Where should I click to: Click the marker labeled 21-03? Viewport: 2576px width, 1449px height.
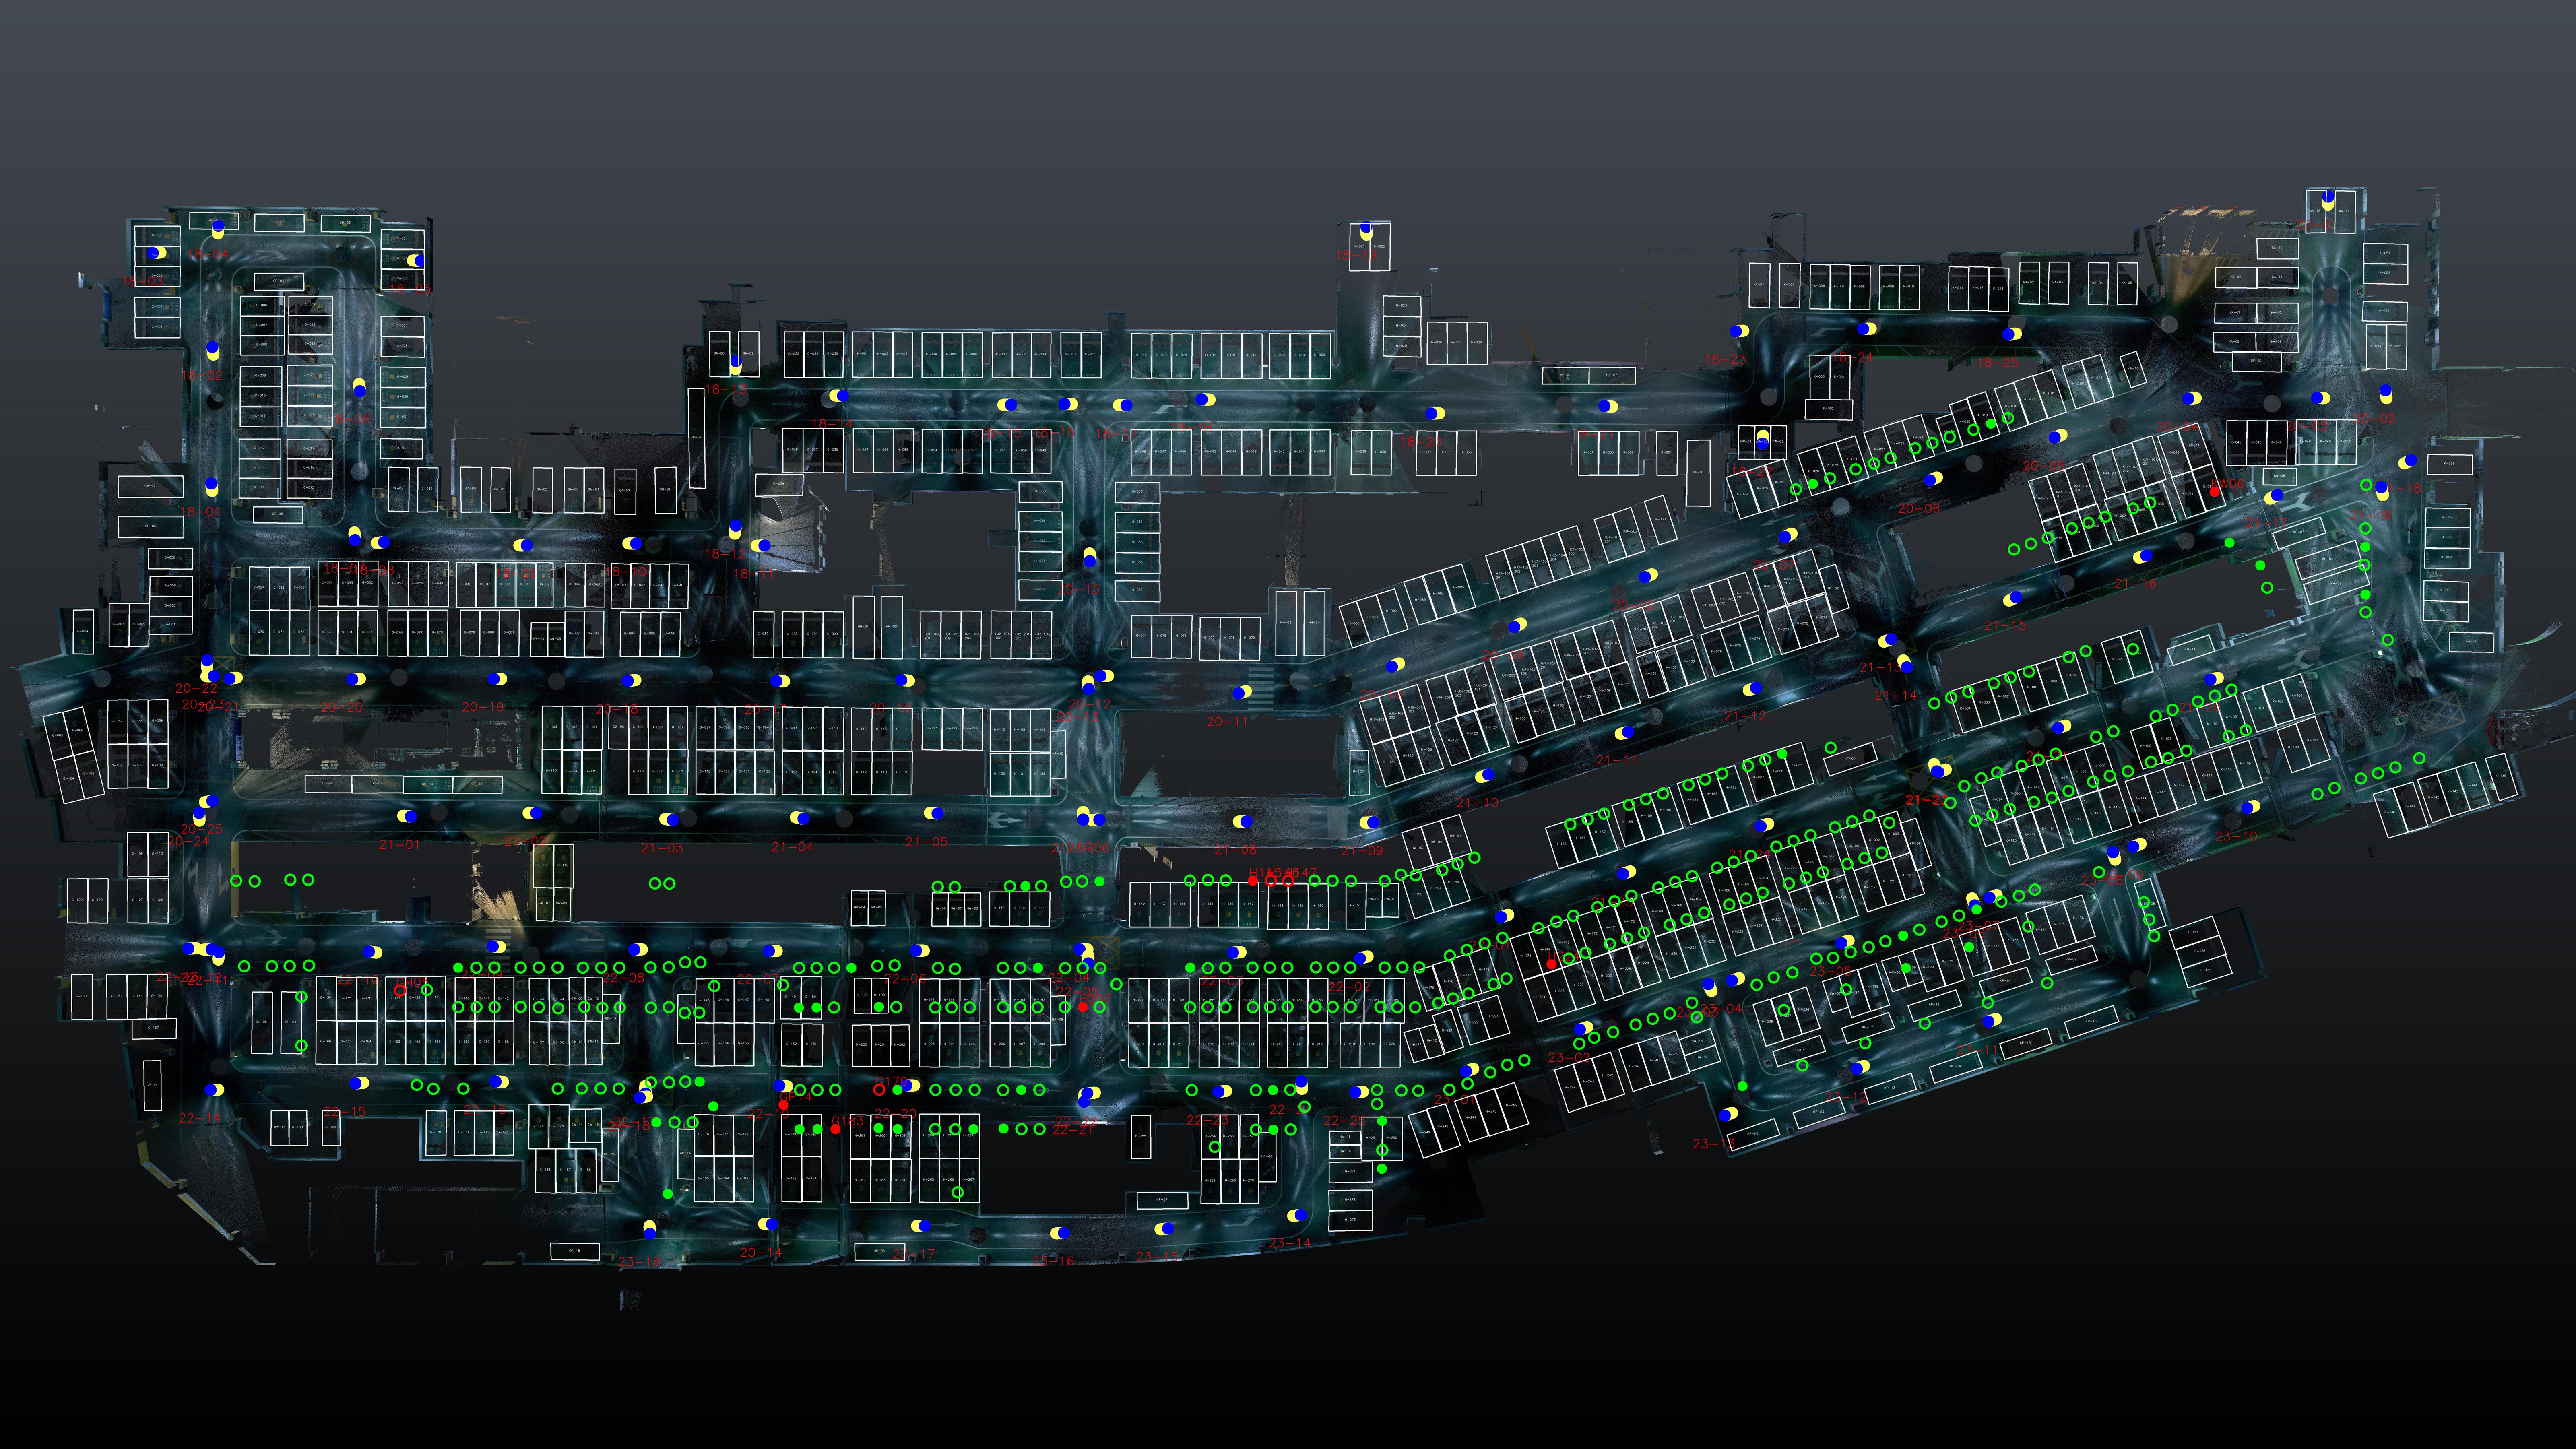669,819
